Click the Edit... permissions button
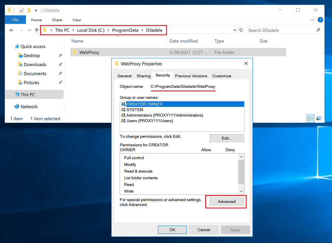 pyautogui.click(x=226, y=138)
